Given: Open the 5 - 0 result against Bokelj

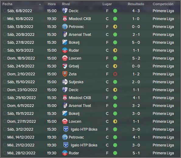Looking at the screenshot, I should click(x=136, y=43).
